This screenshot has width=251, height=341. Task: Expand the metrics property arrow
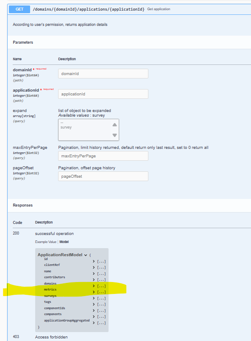pos(94,292)
